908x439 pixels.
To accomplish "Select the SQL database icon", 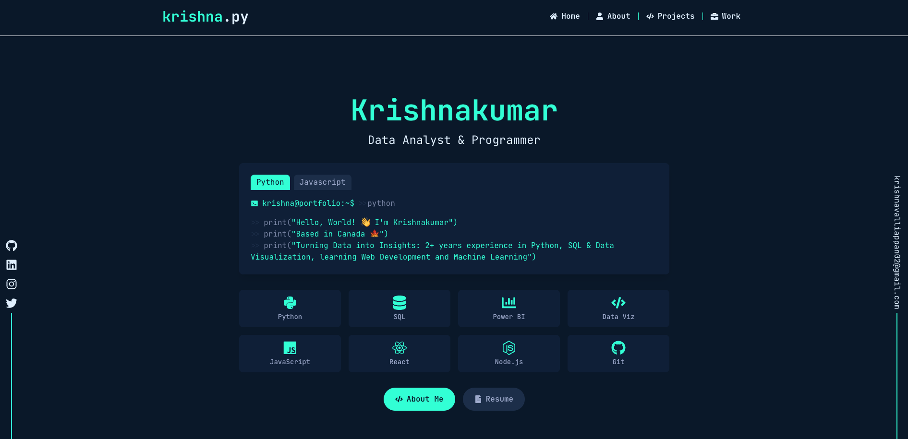I will click(399, 302).
